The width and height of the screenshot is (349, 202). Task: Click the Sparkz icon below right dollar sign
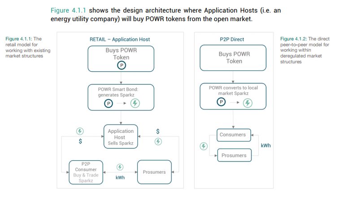[x=158, y=141]
